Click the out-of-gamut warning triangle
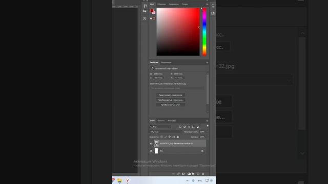Viewport: 328px width, 184px height. point(151,18)
